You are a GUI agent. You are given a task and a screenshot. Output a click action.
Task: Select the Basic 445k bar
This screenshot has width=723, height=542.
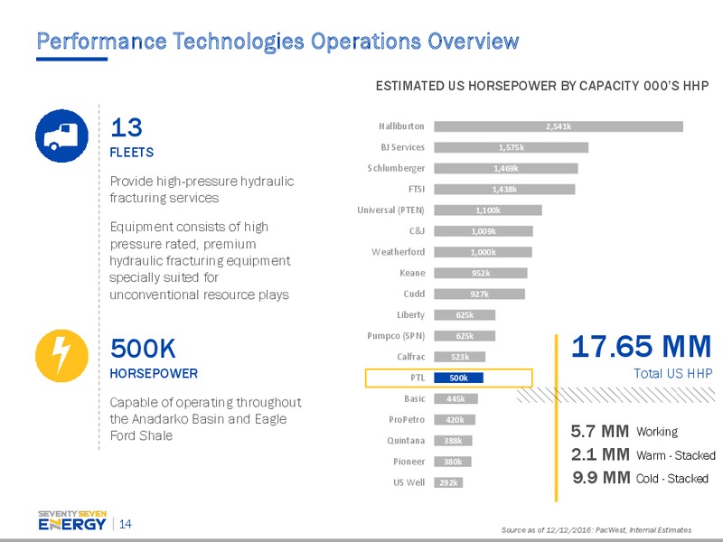[455, 399]
